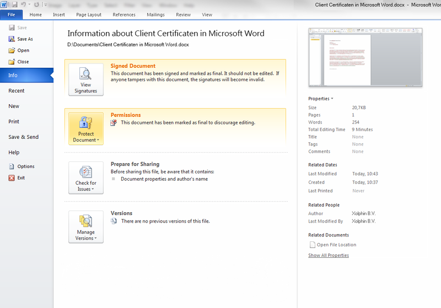Open the Manage Versions dropdown

pos(85,227)
